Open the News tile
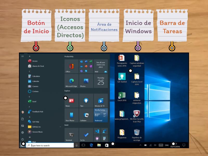 [x=71, y=101]
